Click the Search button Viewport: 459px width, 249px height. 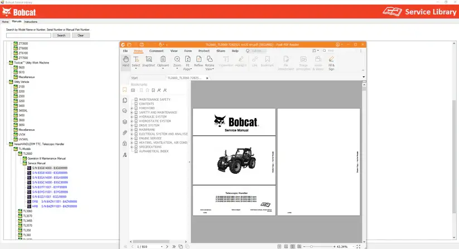[x=61, y=35]
